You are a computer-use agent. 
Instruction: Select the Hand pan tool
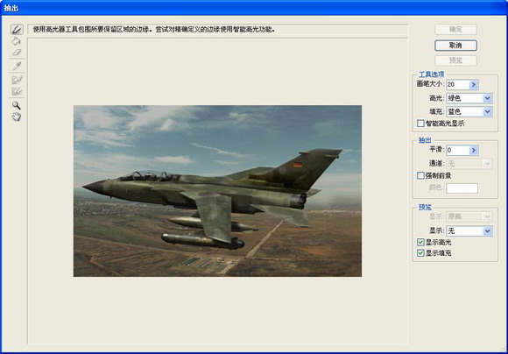click(x=16, y=117)
